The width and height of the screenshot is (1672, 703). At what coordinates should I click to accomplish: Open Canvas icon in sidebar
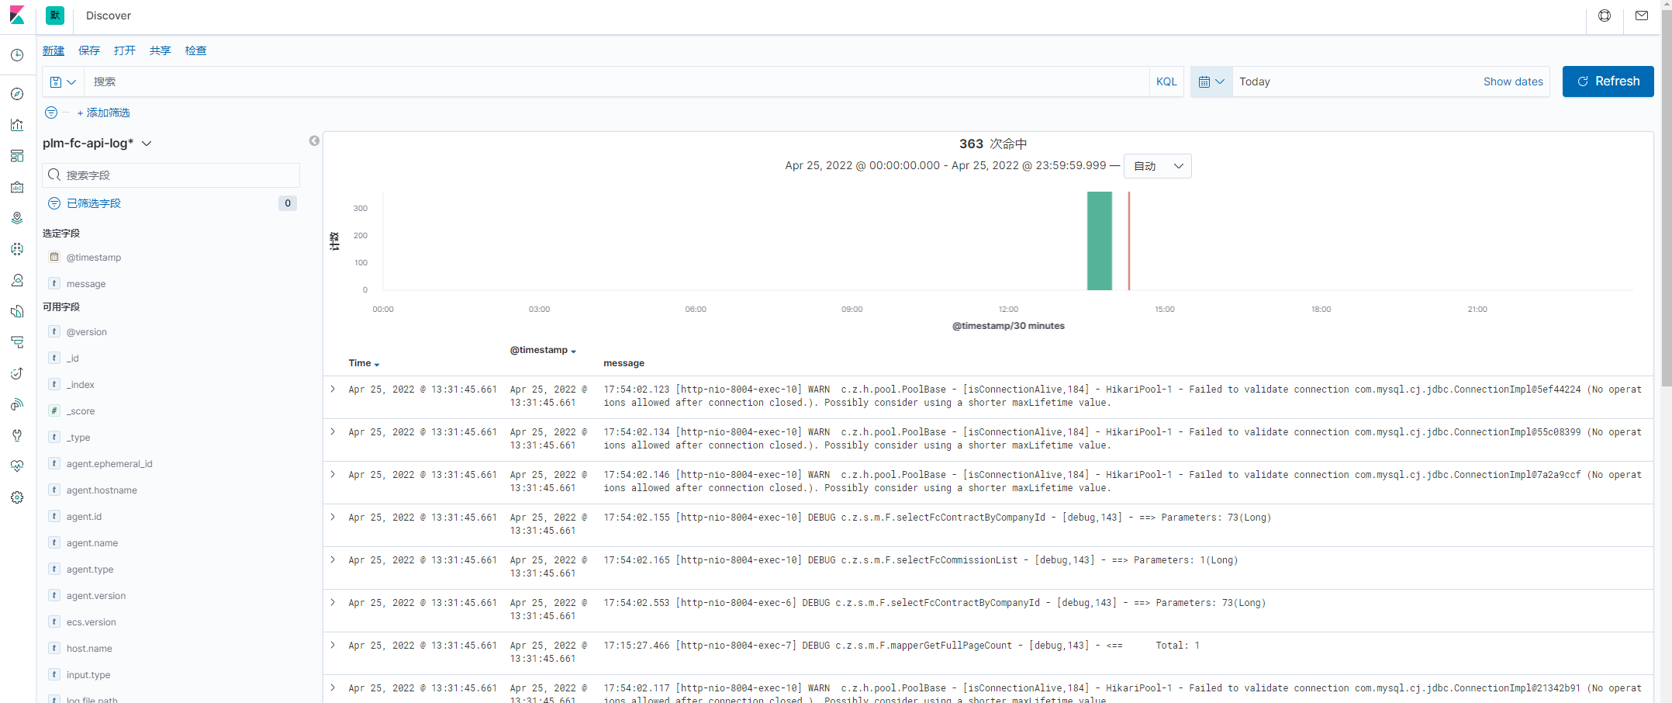[17, 187]
